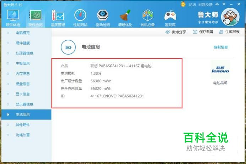Click the gold medal icon in title bar
246x164 pixels.
(183, 4)
